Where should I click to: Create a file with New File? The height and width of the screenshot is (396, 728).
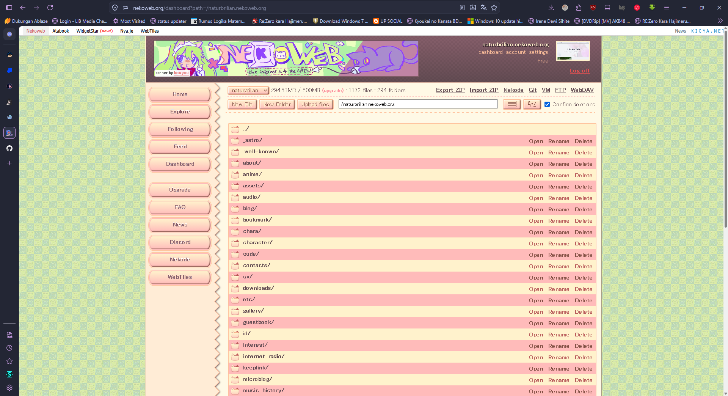242,104
